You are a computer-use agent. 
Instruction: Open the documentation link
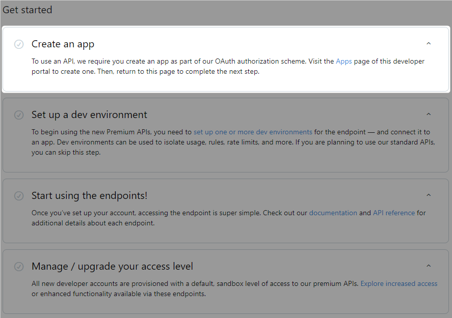tap(333, 213)
